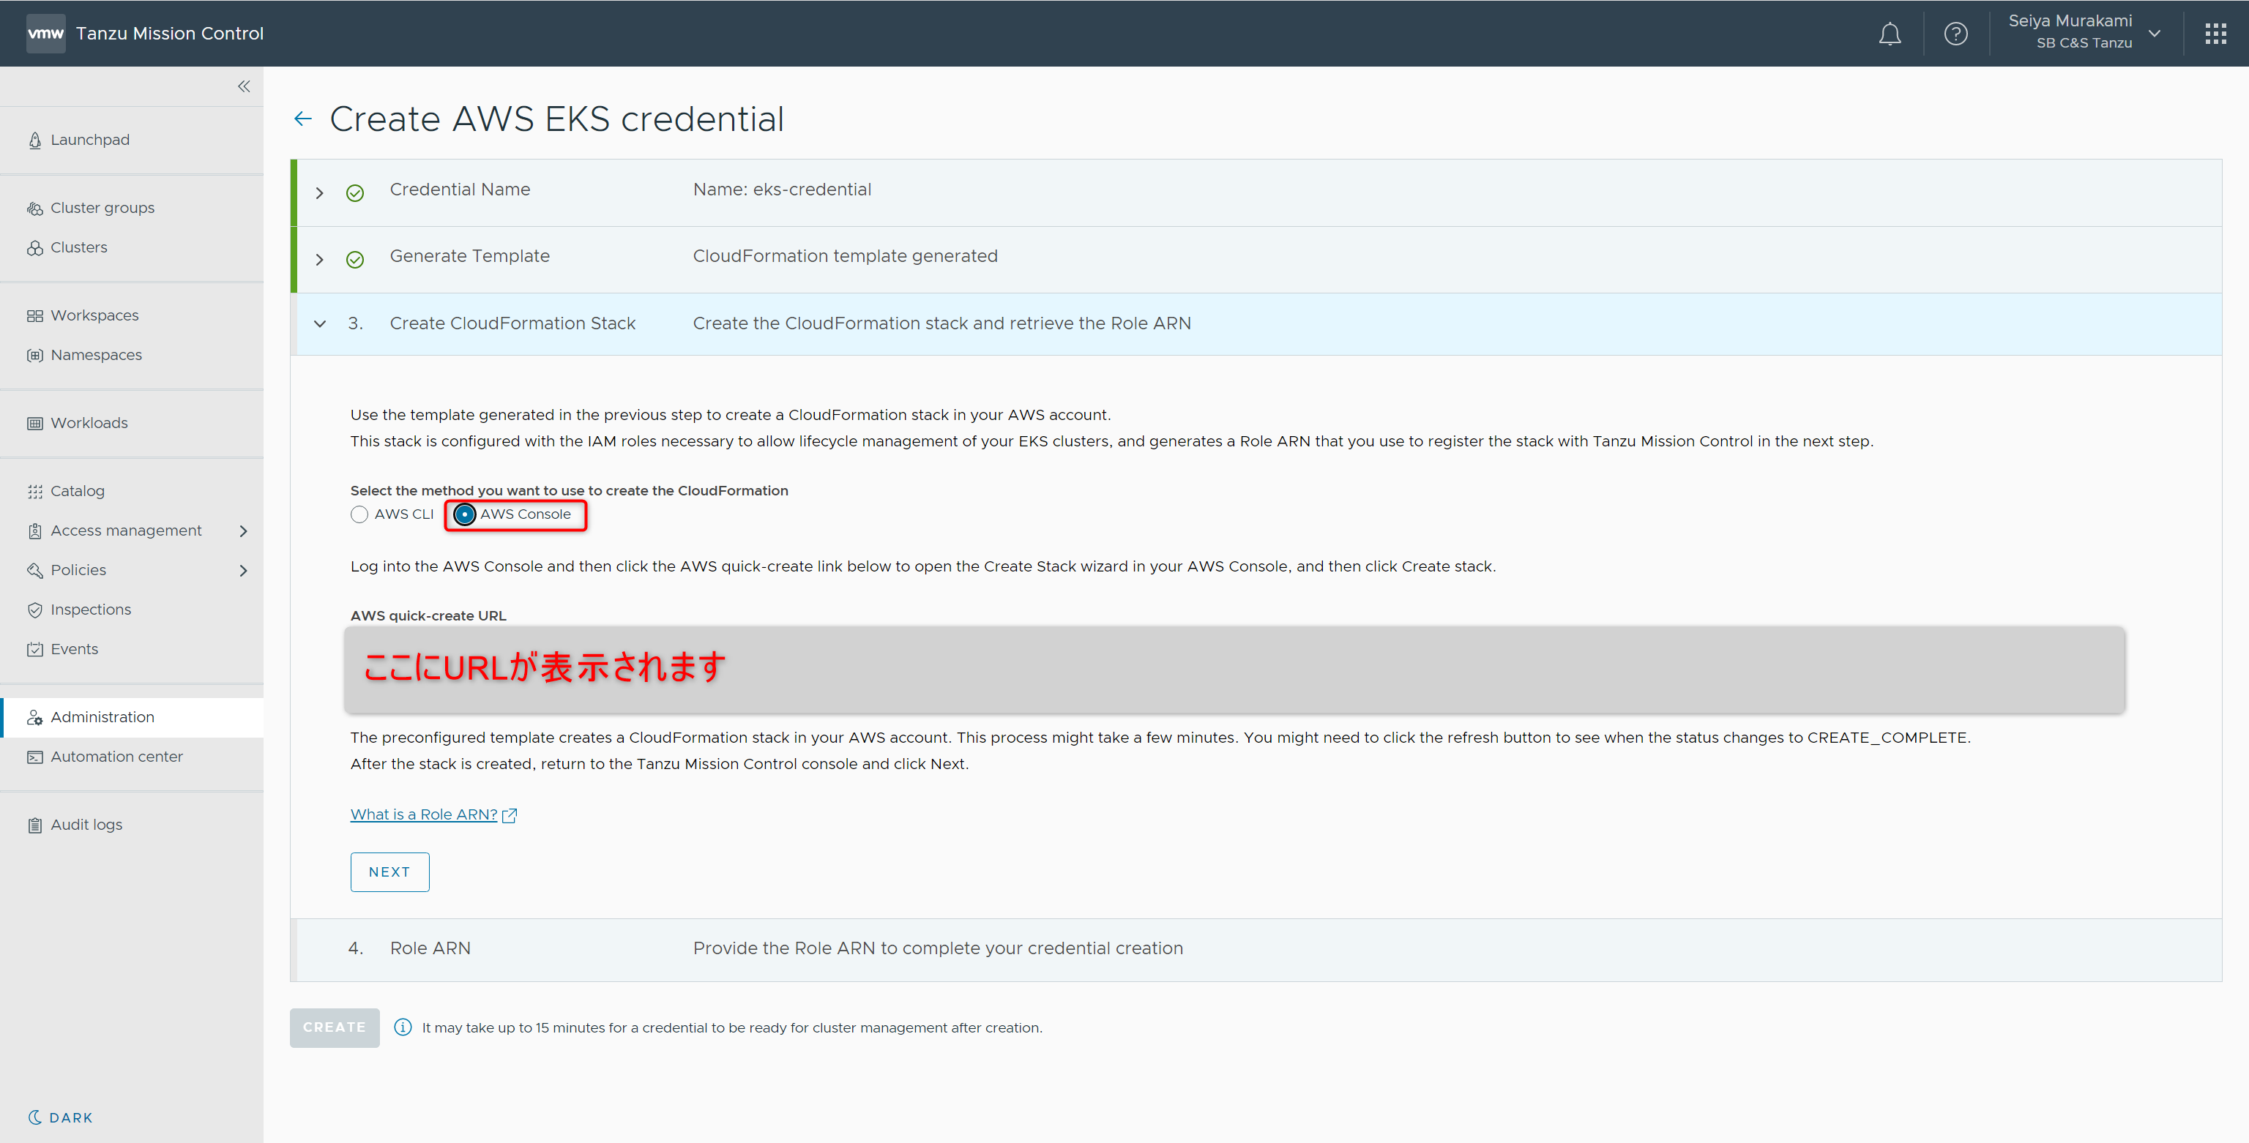Image resolution: width=2249 pixels, height=1143 pixels.
Task: Open the help question mark icon
Action: [1955, 34]
